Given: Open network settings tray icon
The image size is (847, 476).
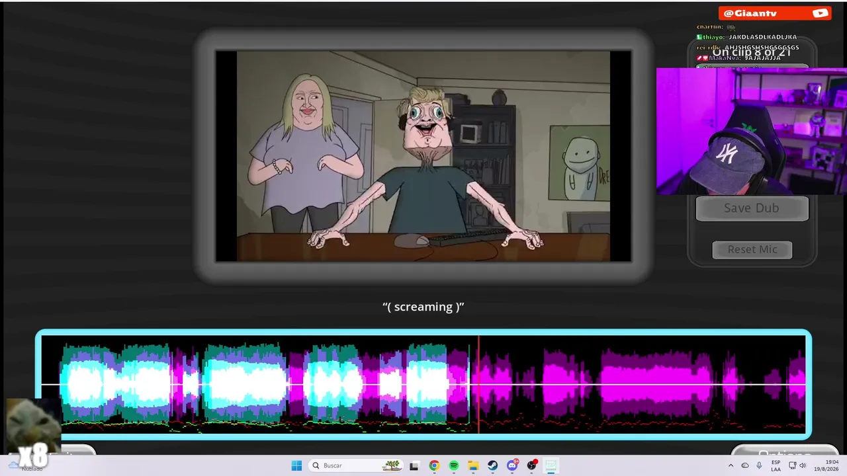Looking at the screenshot, I should click(x=793, y=465).
